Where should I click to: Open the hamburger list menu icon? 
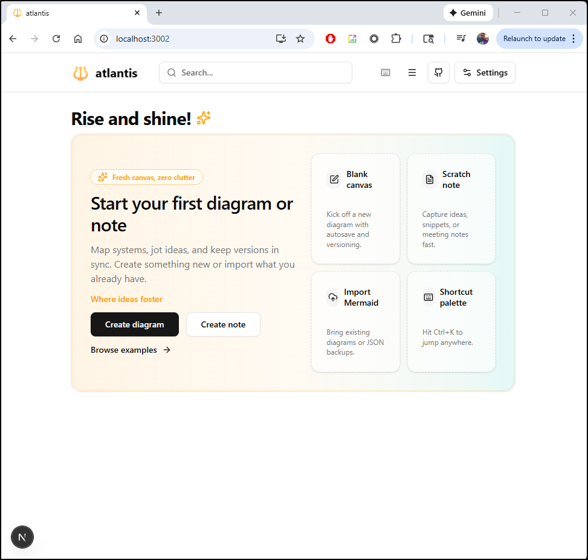click(412, 72)
